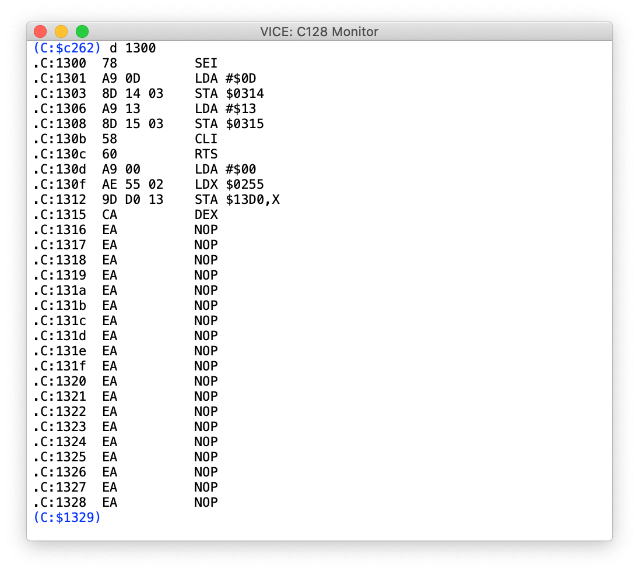Click the address .C:1326
The image size is (639, 572).
[60, 472]
